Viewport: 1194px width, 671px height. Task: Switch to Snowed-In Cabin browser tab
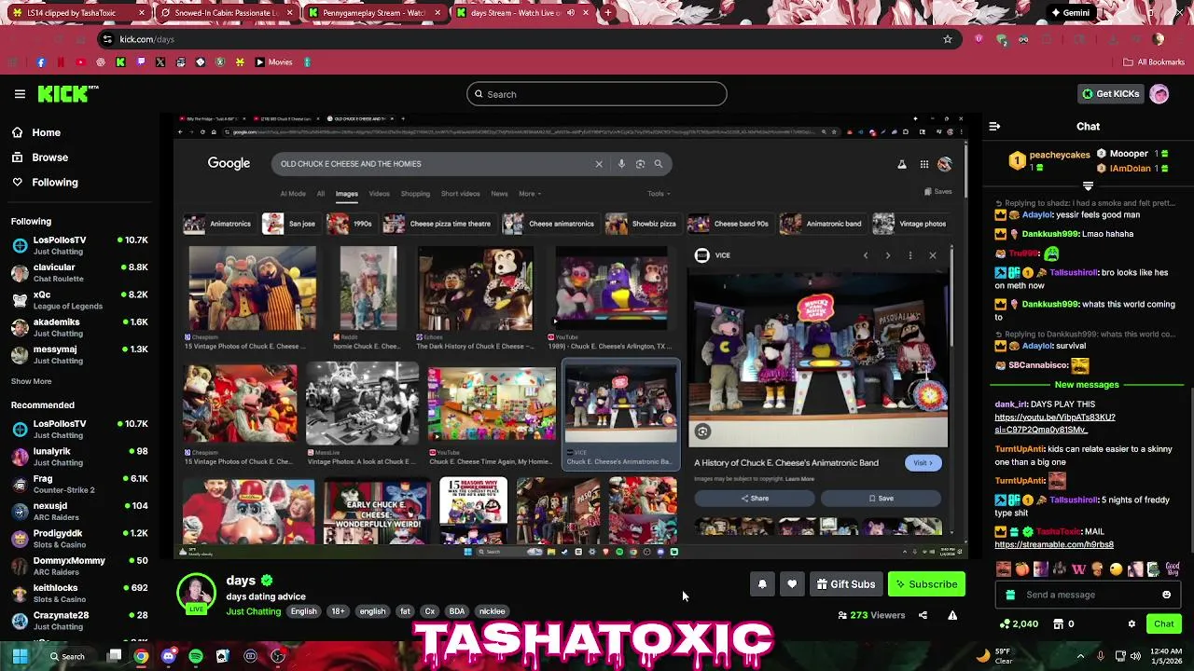click(228, 13)
